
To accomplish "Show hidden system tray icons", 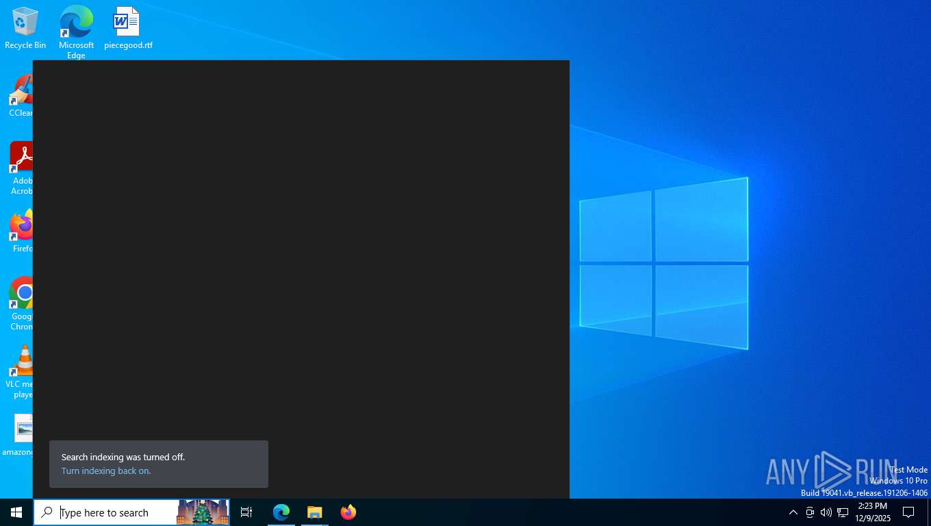I will click(793, 512).
